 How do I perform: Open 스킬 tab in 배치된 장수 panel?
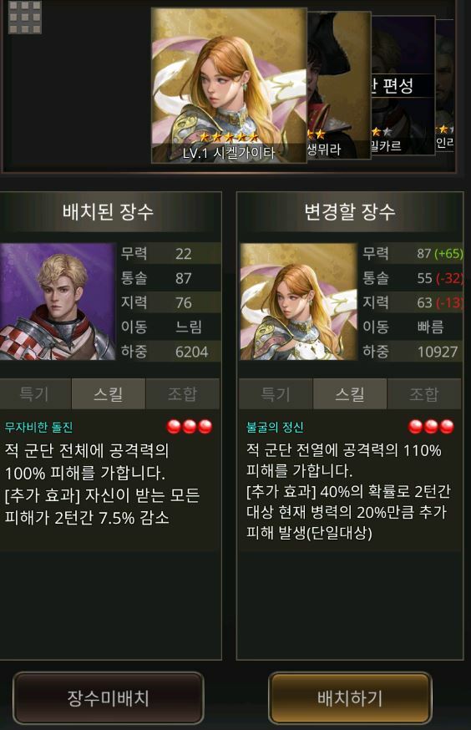pos(109,394)
